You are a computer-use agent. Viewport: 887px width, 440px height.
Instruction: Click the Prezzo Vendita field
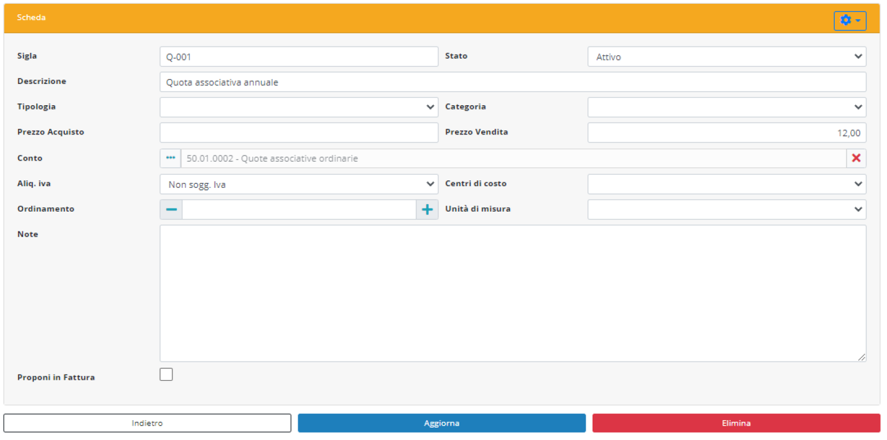[x=726, y=133]
